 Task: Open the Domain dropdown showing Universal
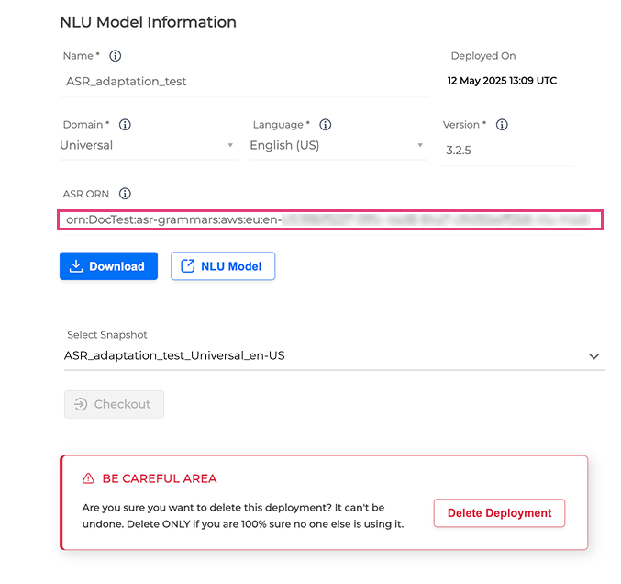coord(149,145)
